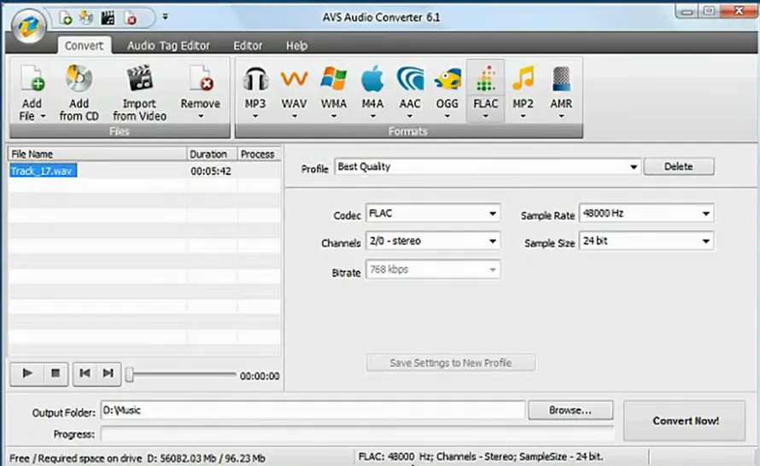Open the Channels dropdown
Viewport: 760px width, 466px height.
pos(492,242)
